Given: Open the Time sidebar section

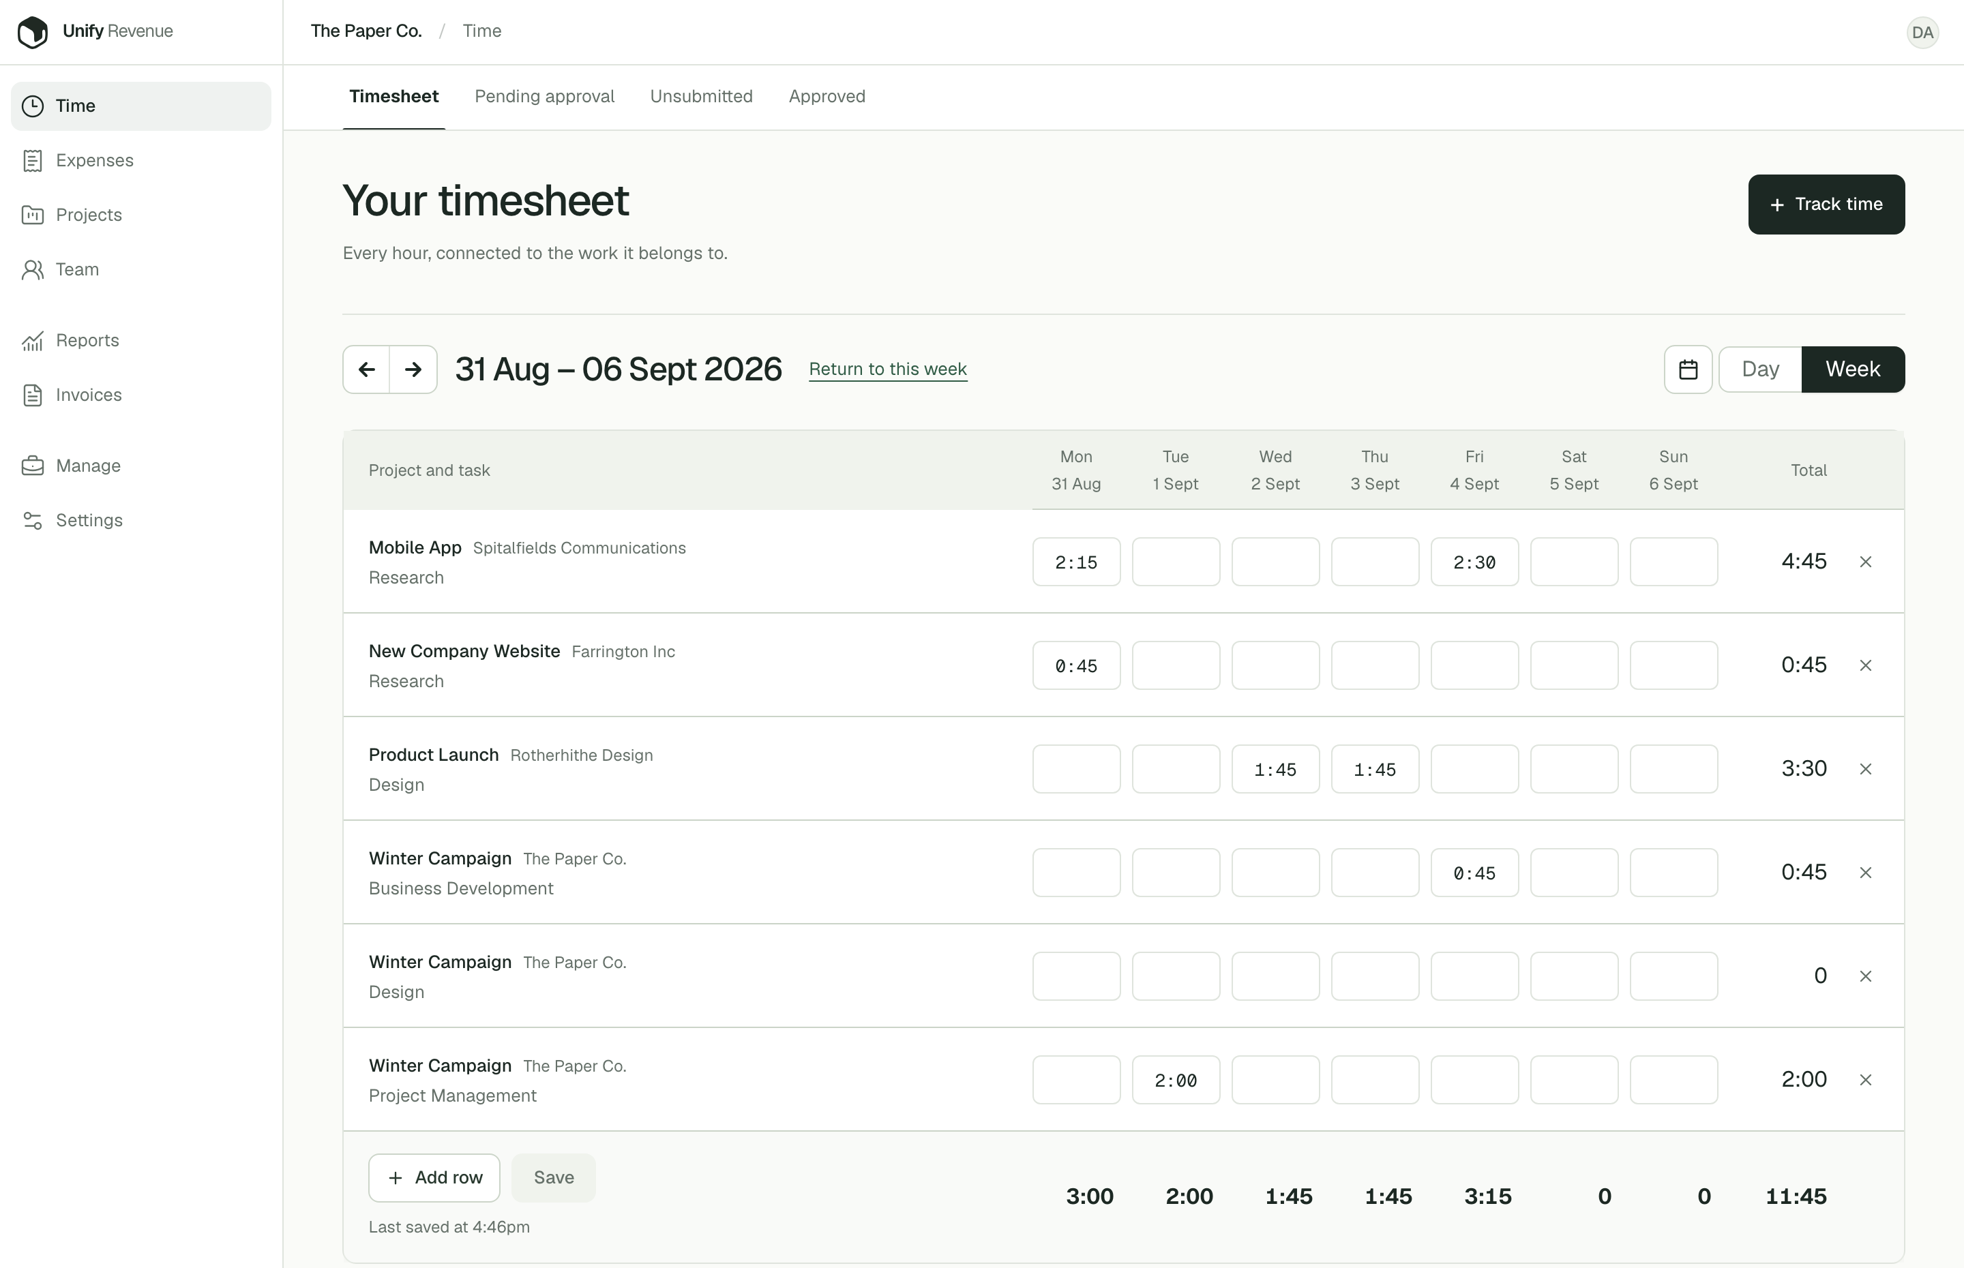Looking at the screenshot, I should click(140, 106).
